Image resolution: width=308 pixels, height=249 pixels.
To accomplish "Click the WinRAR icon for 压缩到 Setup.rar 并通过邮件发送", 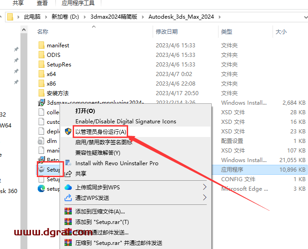I will pos(68,243).
